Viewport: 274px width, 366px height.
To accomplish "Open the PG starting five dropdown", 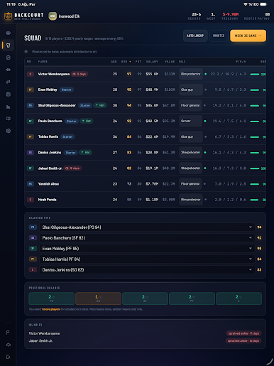I will (x=147, y=227).
